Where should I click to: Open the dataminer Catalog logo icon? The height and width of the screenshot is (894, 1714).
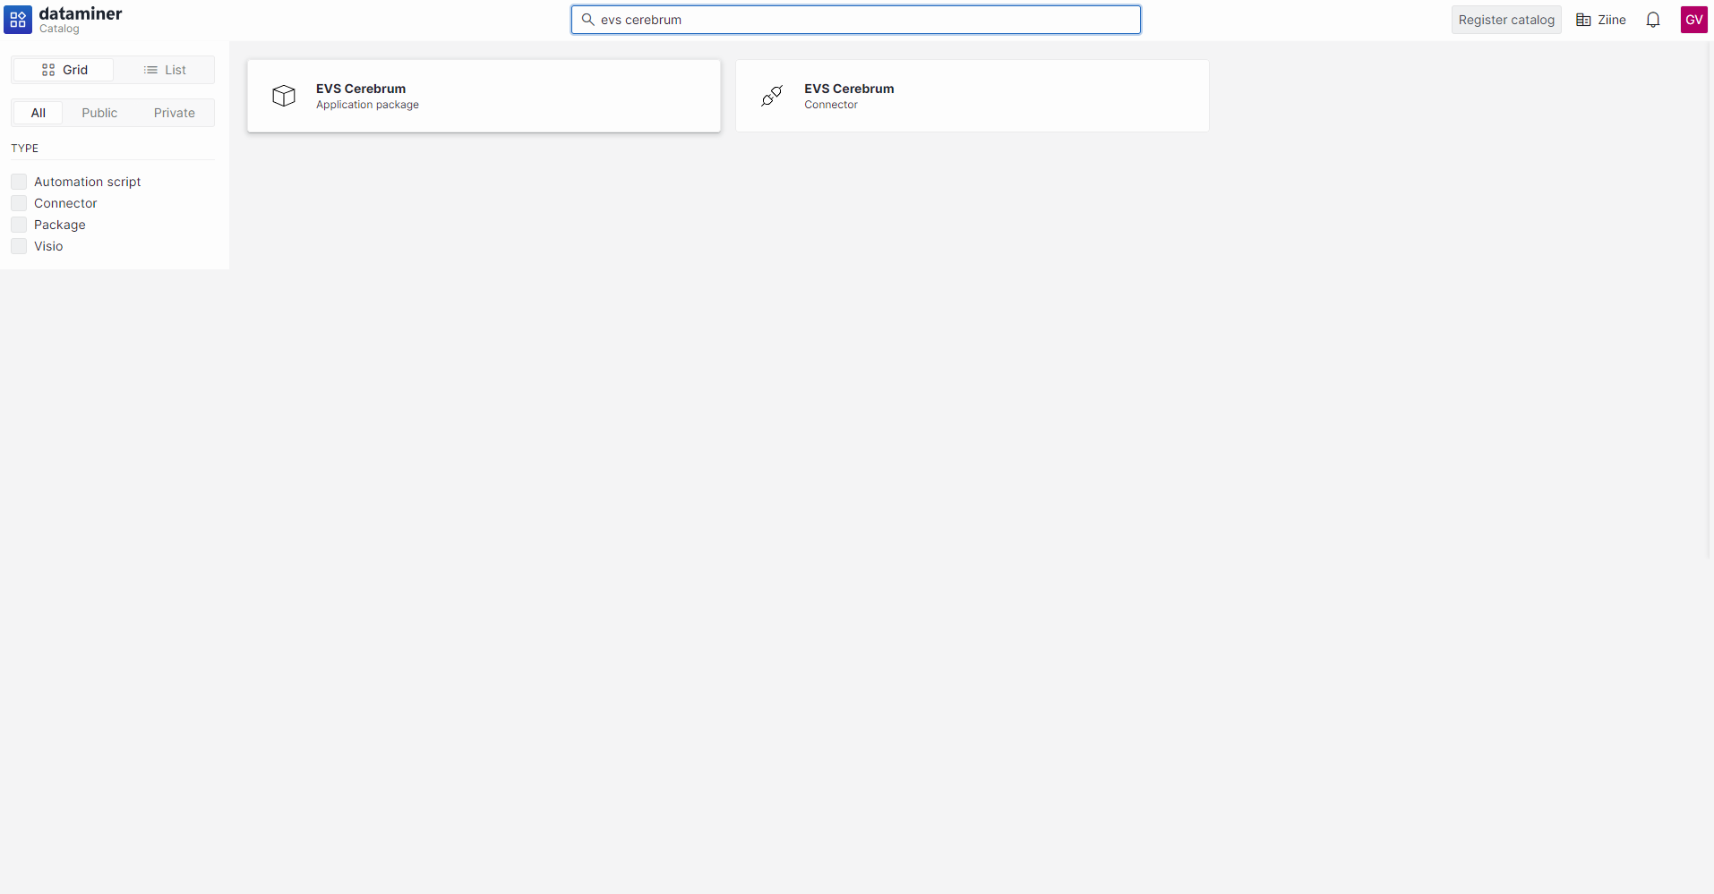pos(18,20)
